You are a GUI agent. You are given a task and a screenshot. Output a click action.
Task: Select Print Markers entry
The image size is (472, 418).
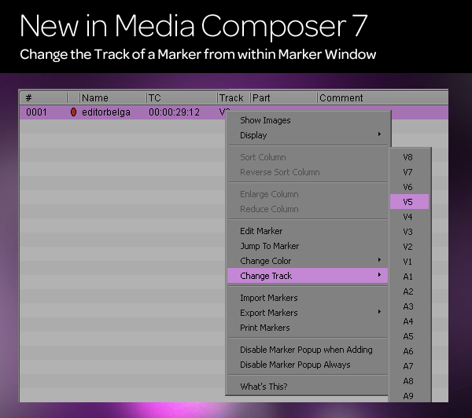click(265, 328)
